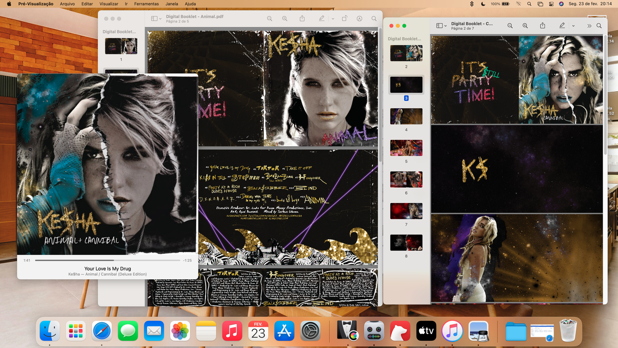618x348 pixels.
Task: Select page 8 thumbnail in Cannibal booklet sidebar
Action: click(x=406, y=243)
